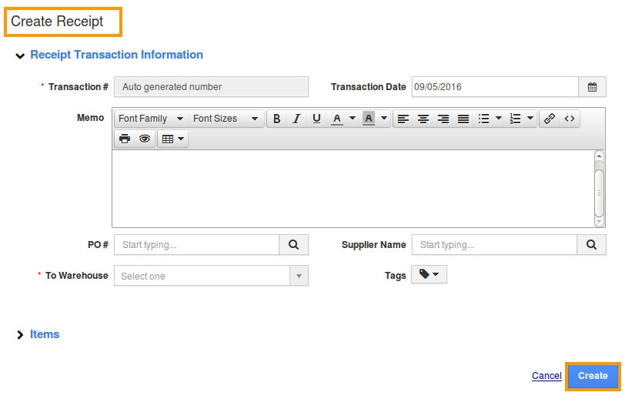Expand the Items section
635x409 pixels.
(20, 335)
